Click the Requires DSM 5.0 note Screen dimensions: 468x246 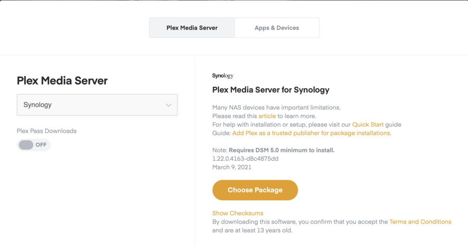(x=281, y=150)
